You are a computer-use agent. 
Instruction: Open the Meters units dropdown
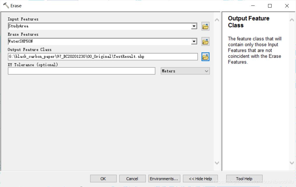(185, 71)
